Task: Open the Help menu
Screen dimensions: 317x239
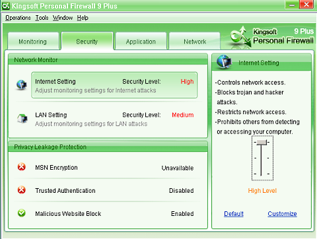Action: click(83, 18)
